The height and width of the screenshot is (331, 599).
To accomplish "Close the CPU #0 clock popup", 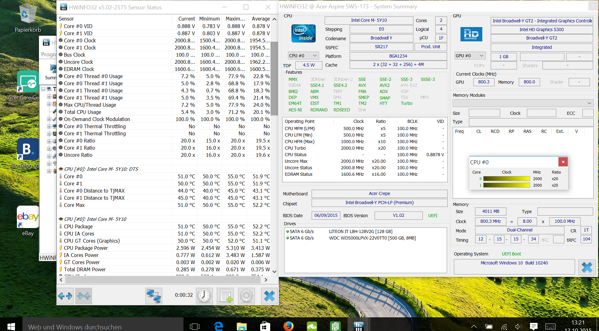I will coord(563,162).
